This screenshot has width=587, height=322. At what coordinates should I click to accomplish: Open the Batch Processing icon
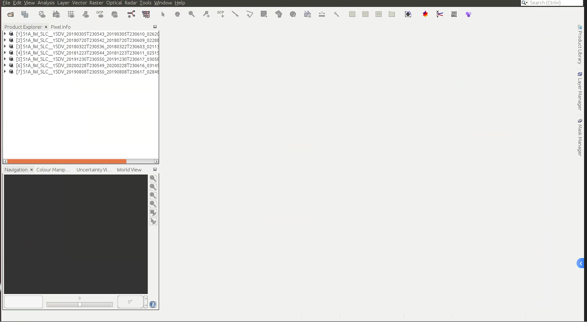[x=146, y=14]
